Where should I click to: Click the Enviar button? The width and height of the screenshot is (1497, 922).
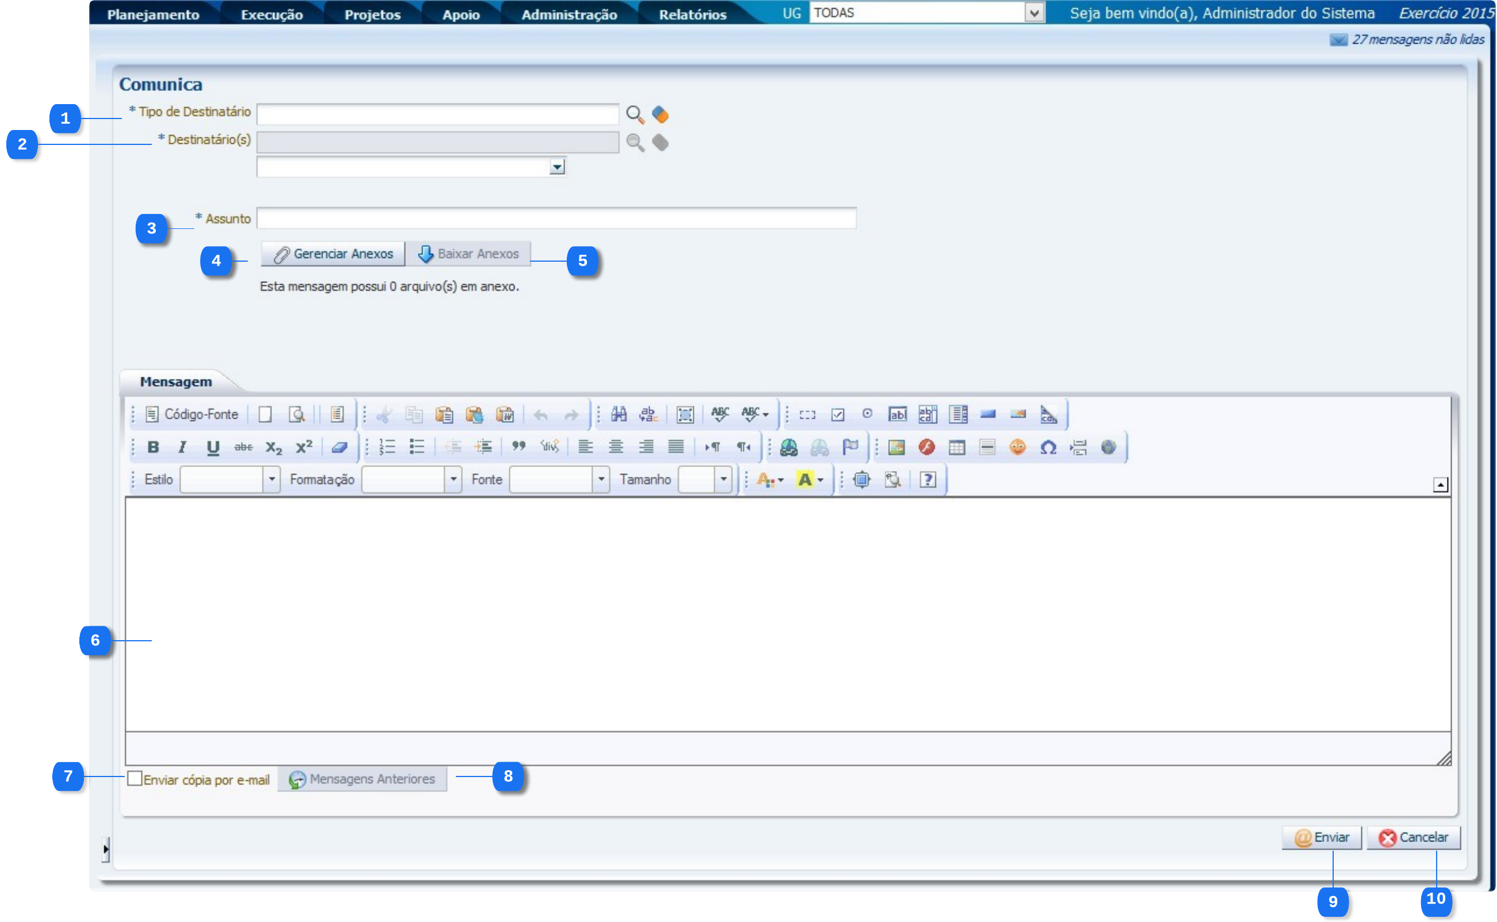point(1321,837)
